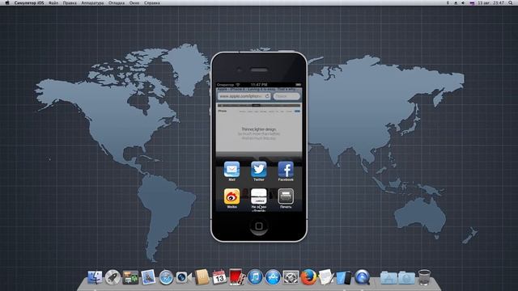
Task: Open the Симулятор iOS menu
Action: tap(29, 2)
